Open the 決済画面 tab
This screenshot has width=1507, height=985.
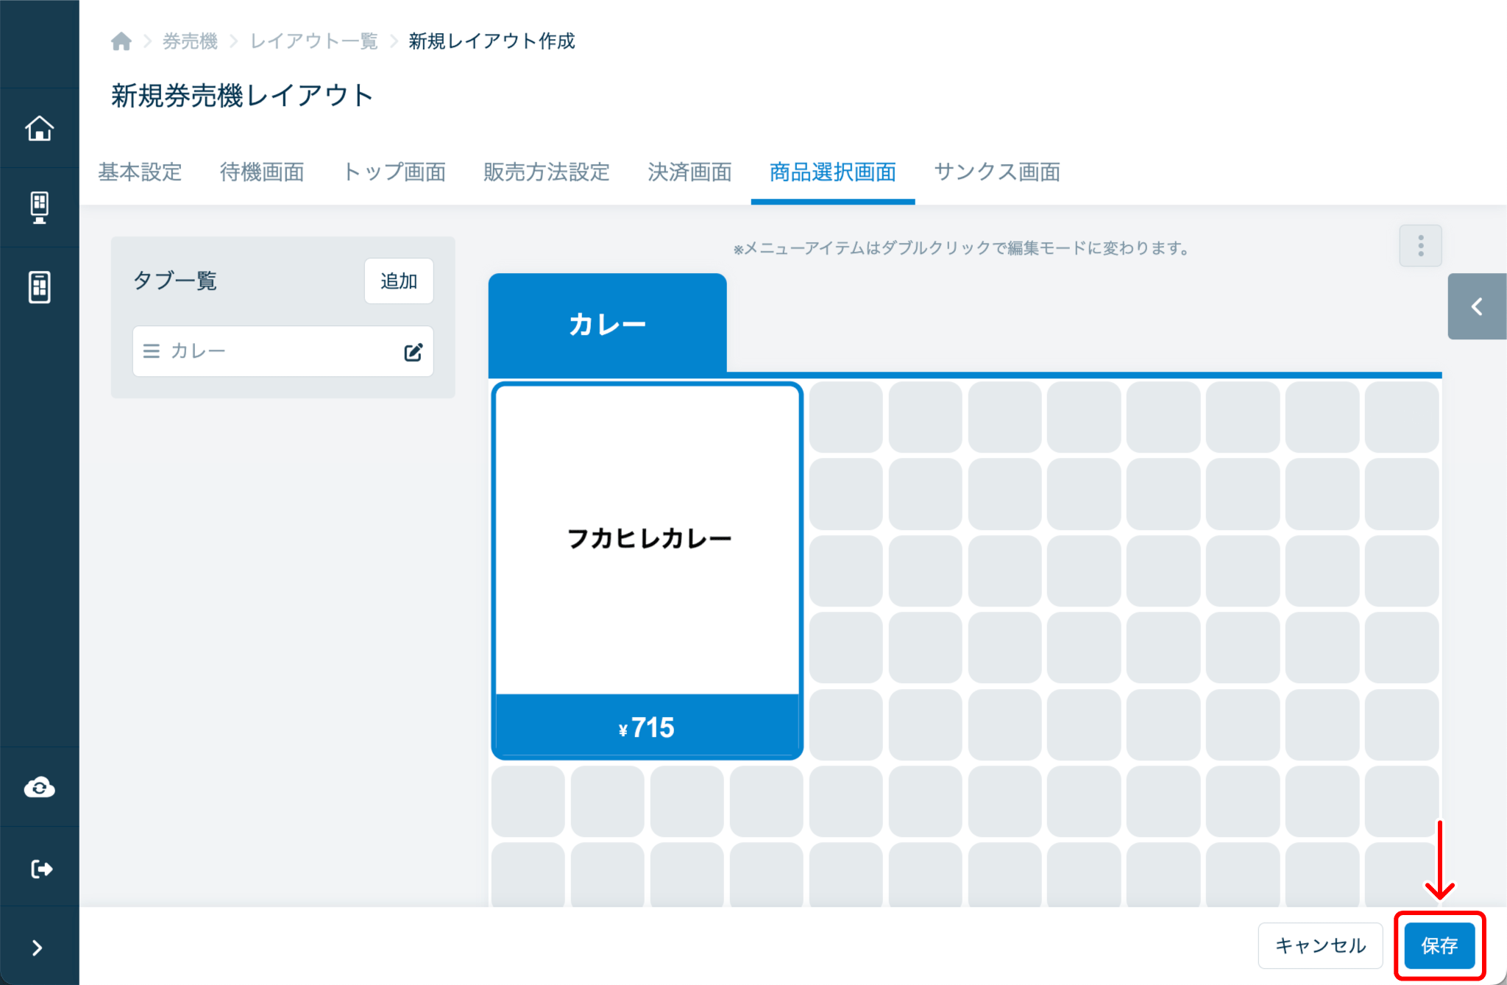(x=689, y=172)
